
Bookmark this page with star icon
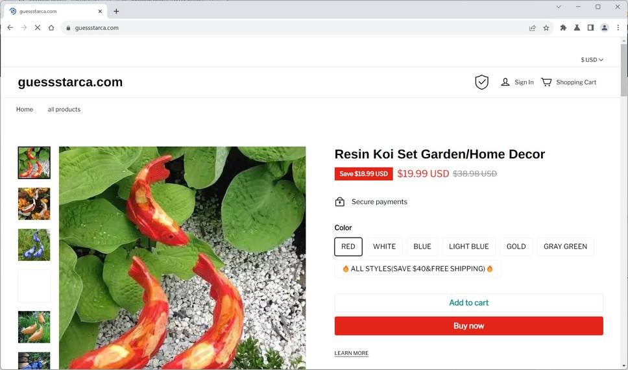pos(546,28)
